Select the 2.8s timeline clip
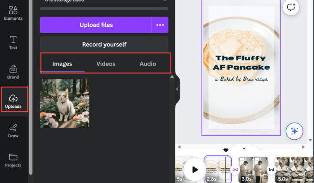Screen dimensions: 314x183 click(218, 169)
